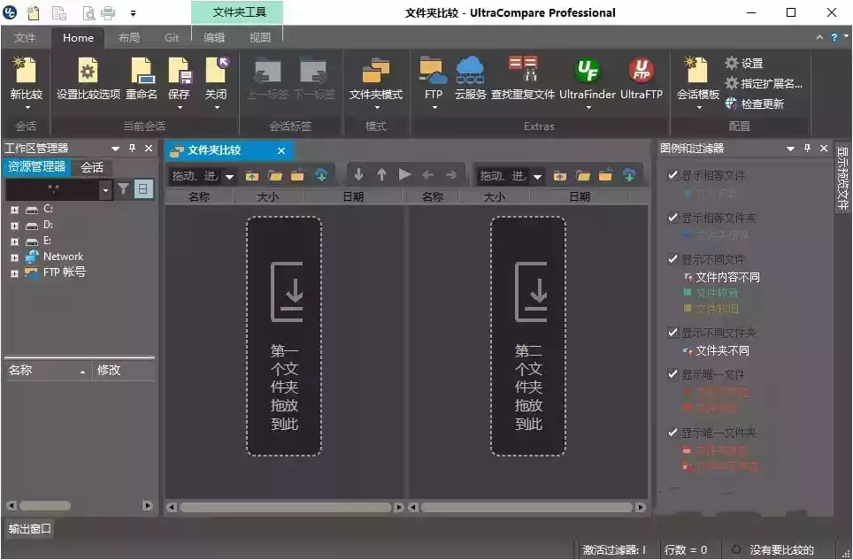Image resolution: width=853 pixels, height=560 pixels.
Task: Click 指定扩展名 specify extensions
Action: pos(764,83)
